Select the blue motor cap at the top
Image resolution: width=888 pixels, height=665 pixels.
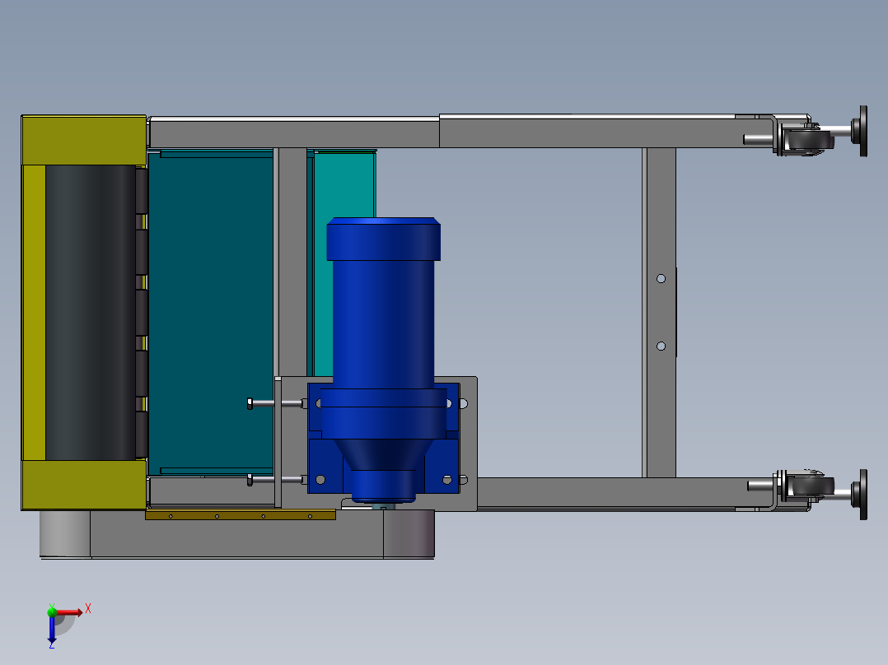coord(383,239)
